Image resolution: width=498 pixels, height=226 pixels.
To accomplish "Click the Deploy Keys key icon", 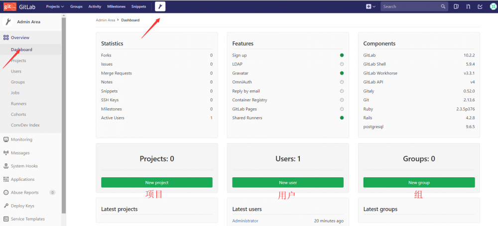I will [x=5, y=206].
